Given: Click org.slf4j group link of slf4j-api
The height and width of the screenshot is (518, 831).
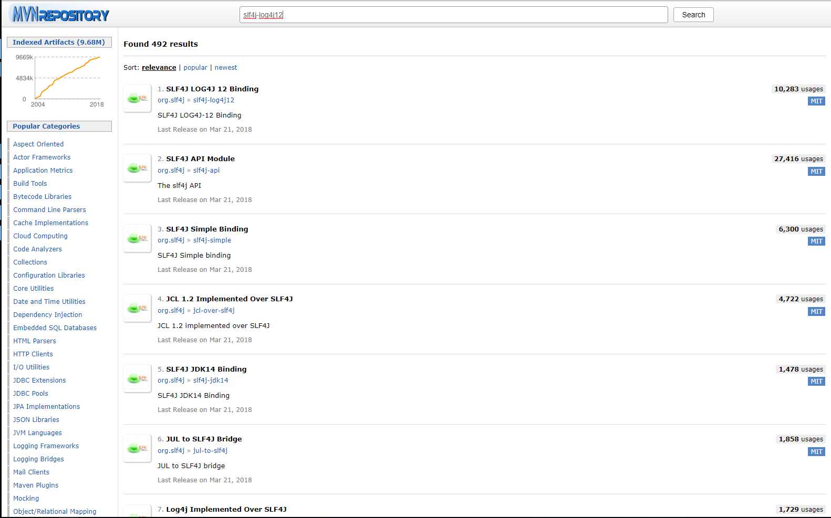Looking at the screenshot, I should click(x=171, y=171).
